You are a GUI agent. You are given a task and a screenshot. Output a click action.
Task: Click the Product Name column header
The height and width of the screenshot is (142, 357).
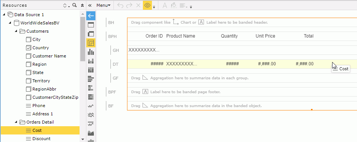click(x=181, y=36)
